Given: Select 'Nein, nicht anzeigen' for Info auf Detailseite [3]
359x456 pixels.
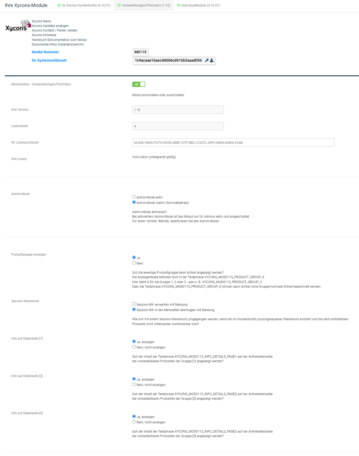Looking at the screenshot, I should (134, 422).
